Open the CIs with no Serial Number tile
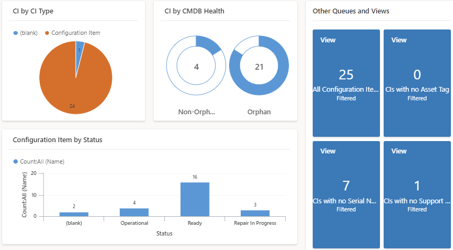 coord(346,194)
